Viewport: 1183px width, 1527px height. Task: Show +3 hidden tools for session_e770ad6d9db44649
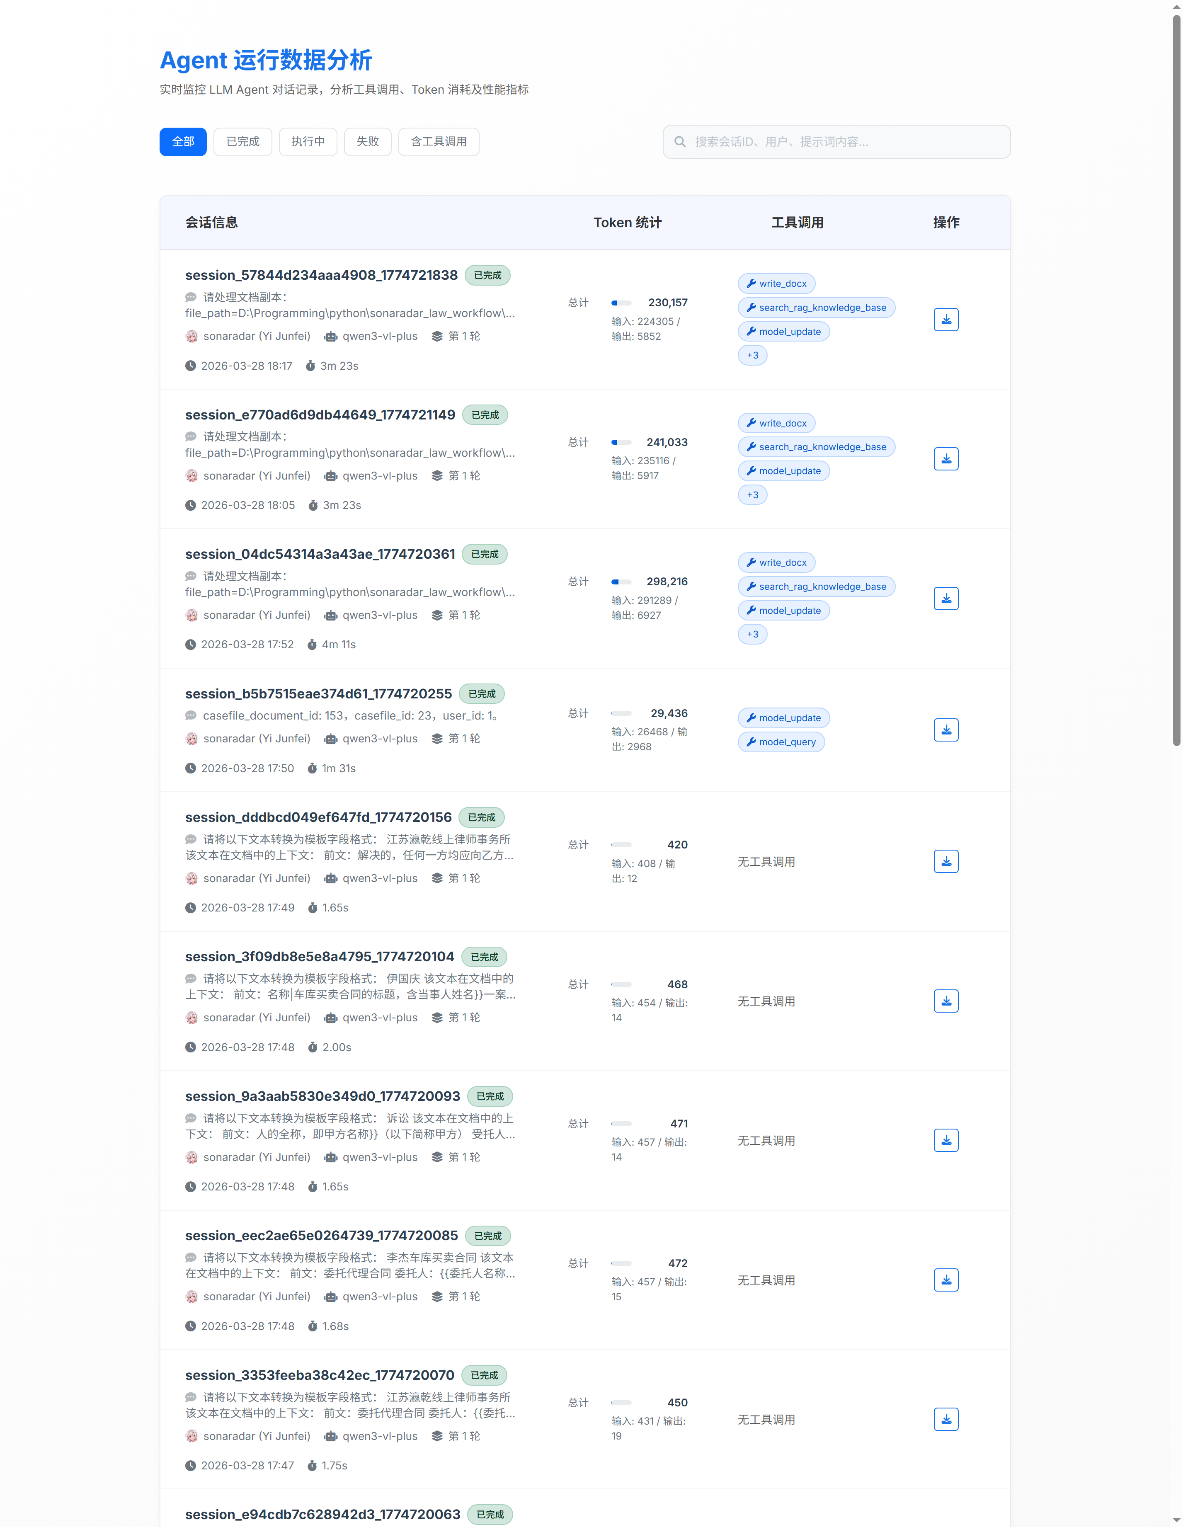tap(752, 495)
